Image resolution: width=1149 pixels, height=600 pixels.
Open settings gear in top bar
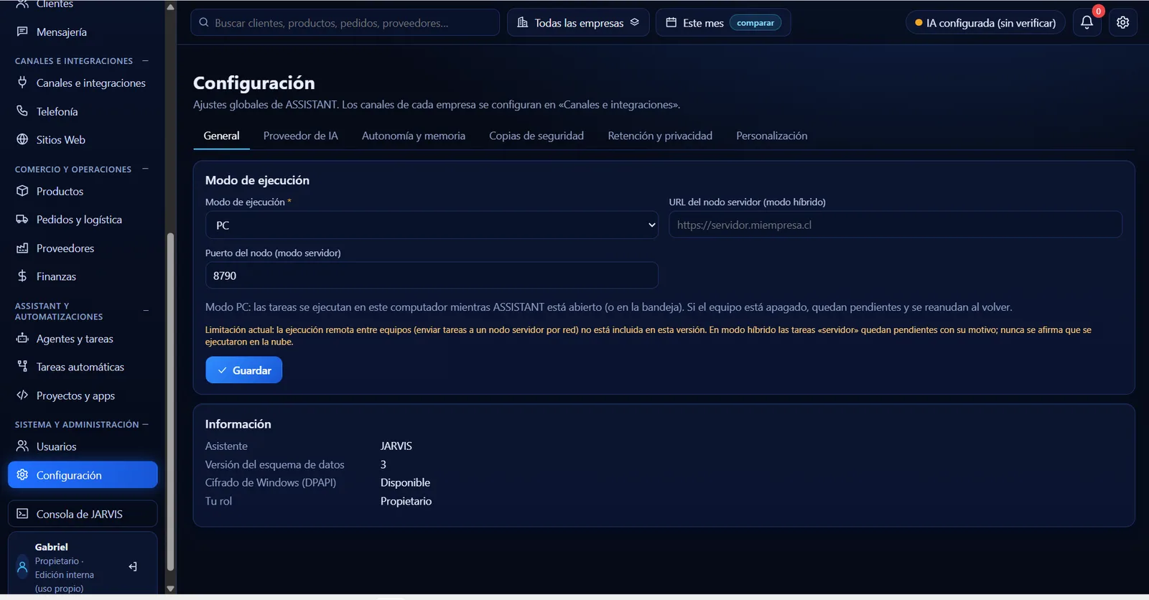click(x=1123, y=22)
